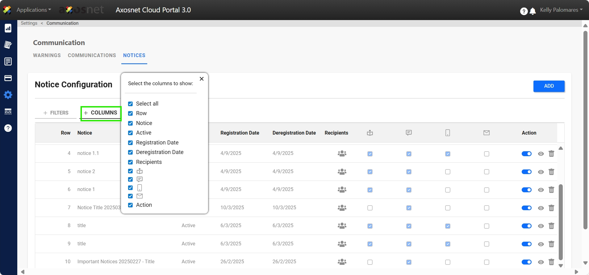Screen dimensions: 589x275
Task: Disable the active switch for row 7
Action: coord(526,208)
